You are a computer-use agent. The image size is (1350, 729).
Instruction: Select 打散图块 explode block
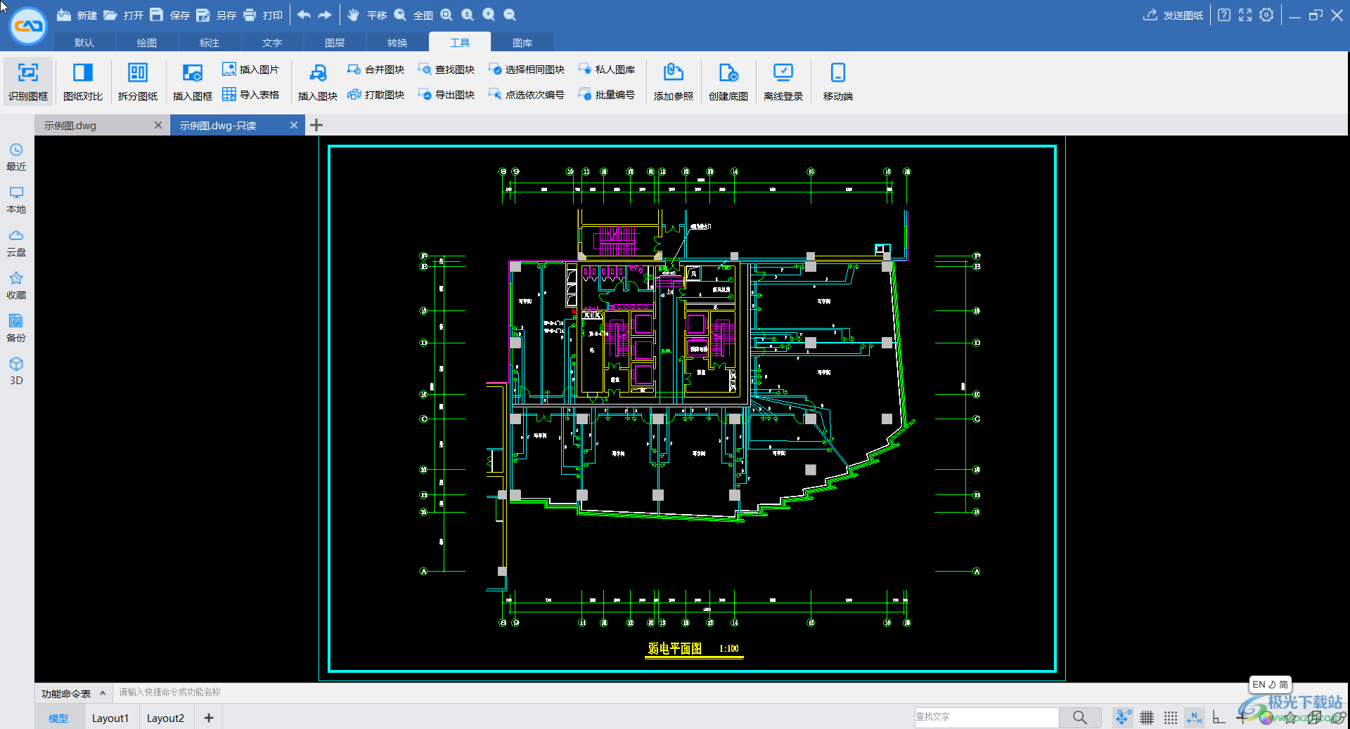pyautogui.click(x=375, y=94)
